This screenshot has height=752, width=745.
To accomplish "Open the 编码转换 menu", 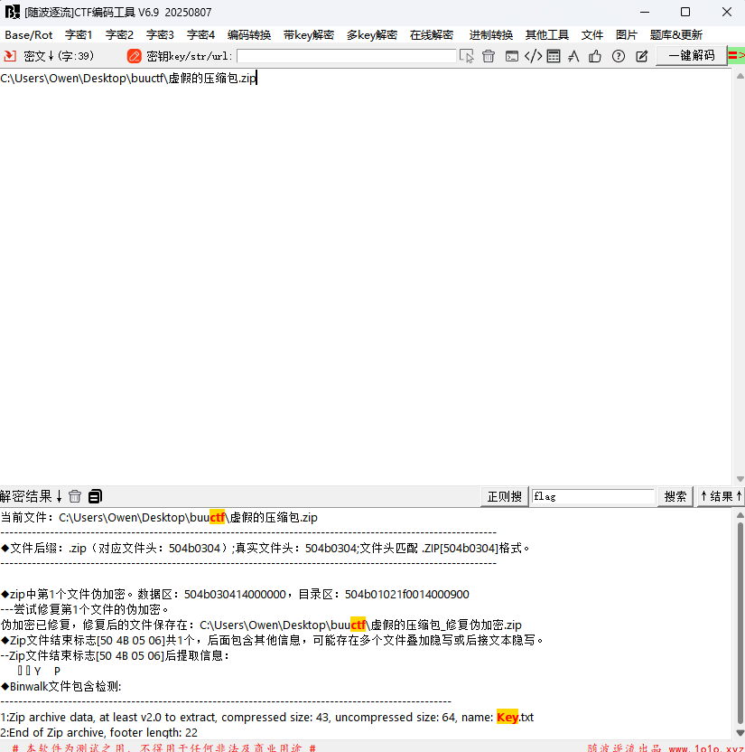I will 249,35.
